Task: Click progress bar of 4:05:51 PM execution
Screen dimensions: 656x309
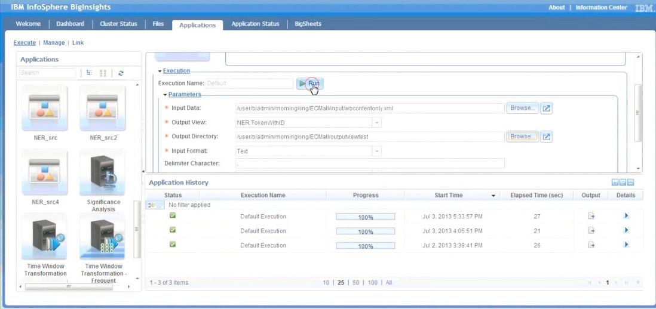Action: [365, 231]
